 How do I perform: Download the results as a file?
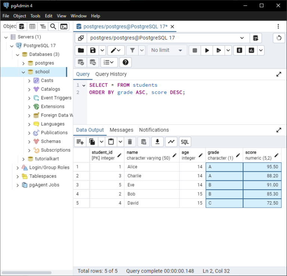[157, 142]
